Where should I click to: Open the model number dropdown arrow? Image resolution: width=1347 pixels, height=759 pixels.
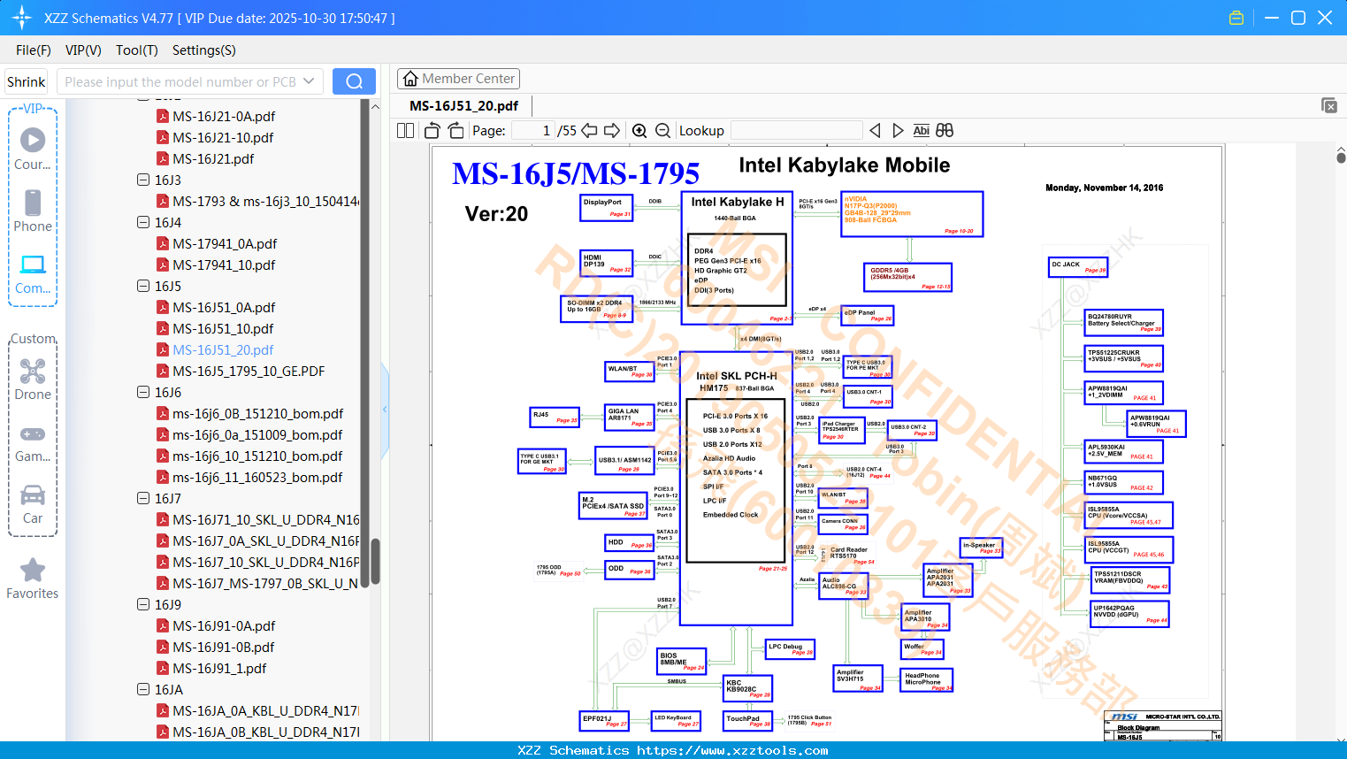tap(309, 81)
